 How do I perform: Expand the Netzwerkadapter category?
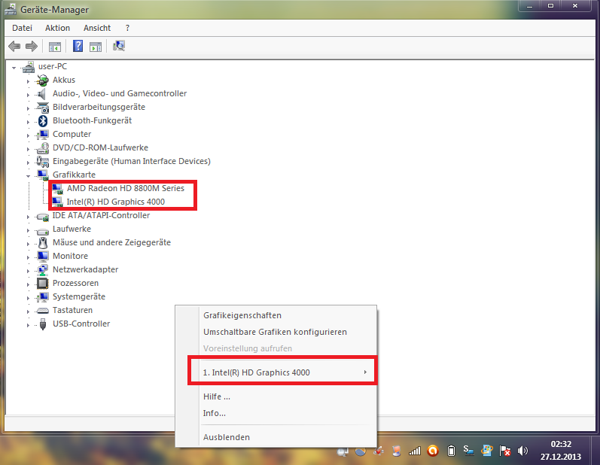click(x=28, y=271)
